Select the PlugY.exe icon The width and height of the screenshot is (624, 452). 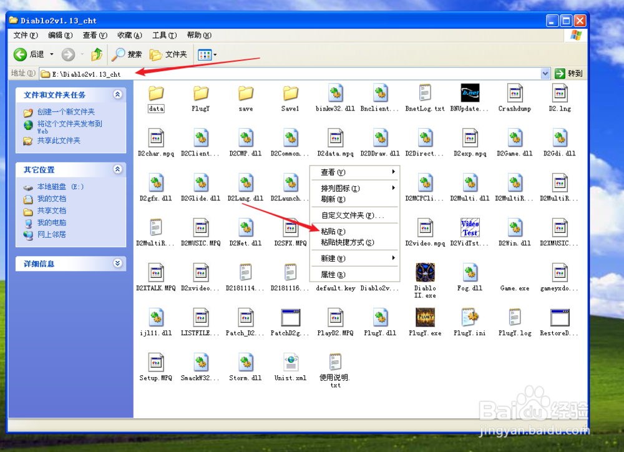425,317
